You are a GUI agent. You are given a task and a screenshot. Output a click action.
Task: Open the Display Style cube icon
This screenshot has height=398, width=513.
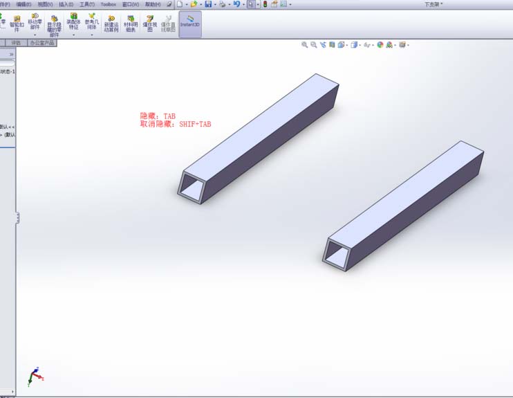(x=354, y=45)
